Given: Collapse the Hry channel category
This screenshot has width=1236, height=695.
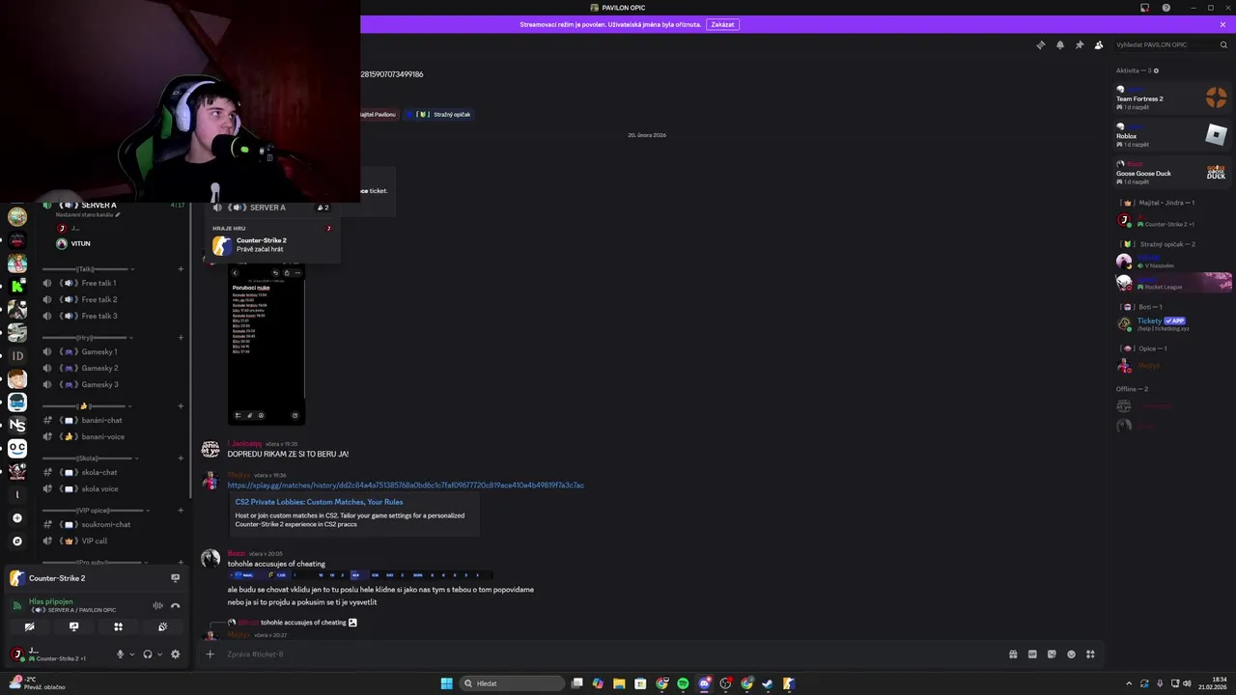Looking at the screenshot, I should pos(89,337).
